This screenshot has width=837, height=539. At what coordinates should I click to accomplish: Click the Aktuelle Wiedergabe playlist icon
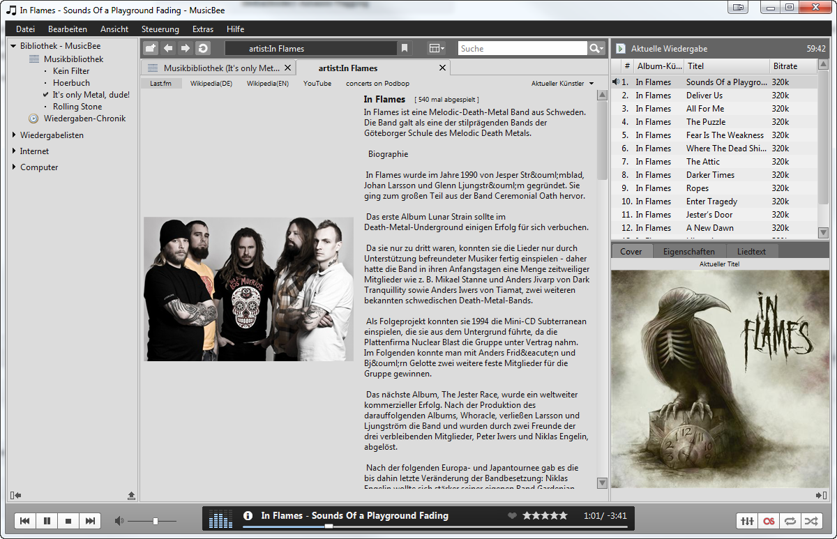[x=620, y=48]
